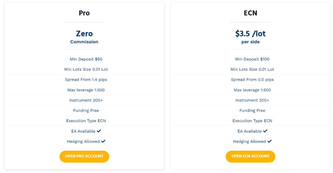Click the EA Available checkmark in ECN card
Image resolution: width=333 pixels, height=173 pixels.
pyautogui.click(x=265, y=131)
